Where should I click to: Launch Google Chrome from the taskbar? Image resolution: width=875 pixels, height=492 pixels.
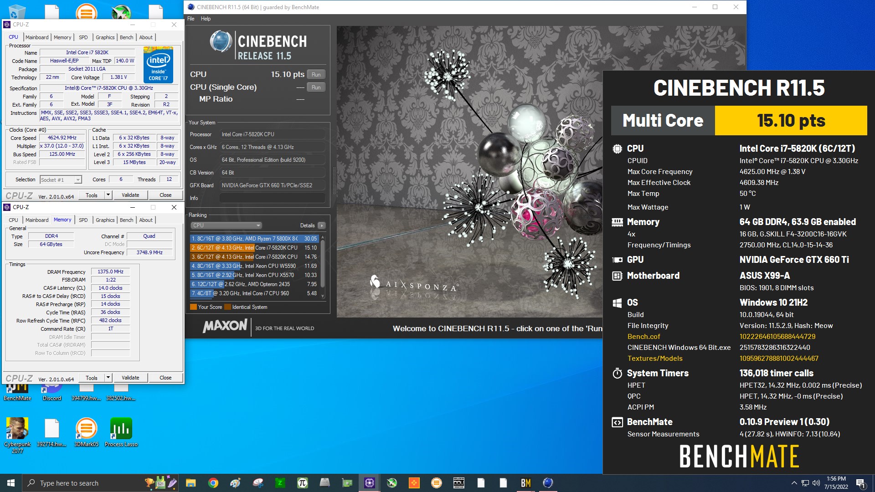tap(213, 483)
